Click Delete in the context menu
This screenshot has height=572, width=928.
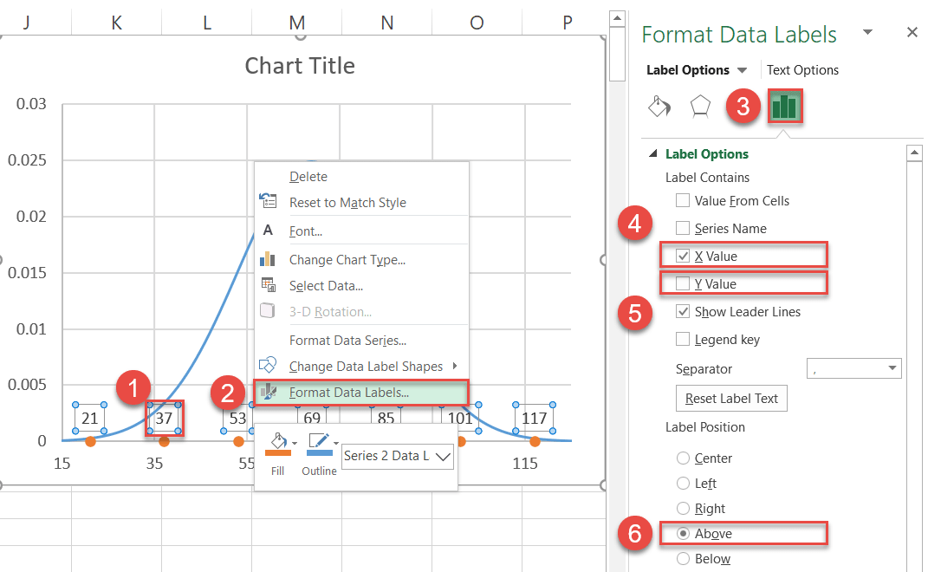[307, 176]
